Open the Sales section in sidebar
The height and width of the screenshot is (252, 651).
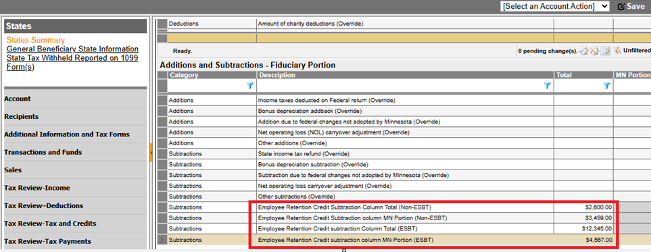pyautogui.click(x=75, y=170)
